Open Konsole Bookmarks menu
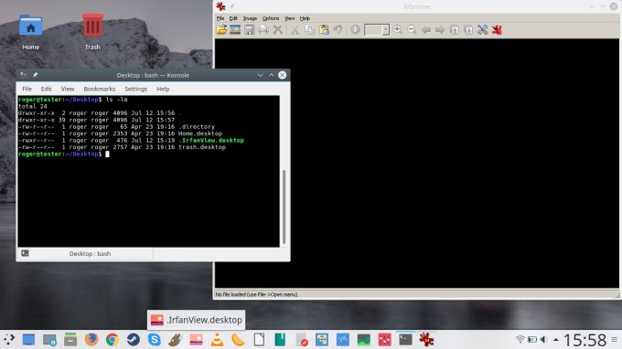Image resolution: width=622 pixels, height=349 pixels. 99,89
